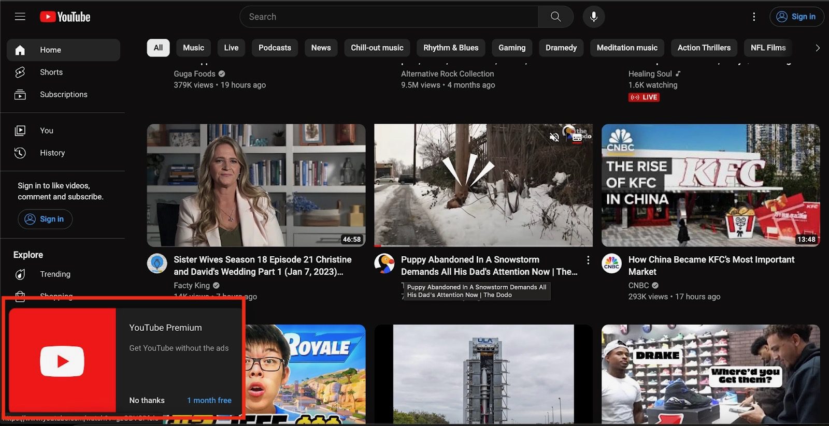This screenshot has height=426, width=829.
Task: Unmute the puppy video preview
Action: 554,137
